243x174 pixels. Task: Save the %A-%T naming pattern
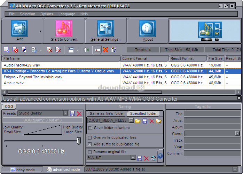[140, 158]
